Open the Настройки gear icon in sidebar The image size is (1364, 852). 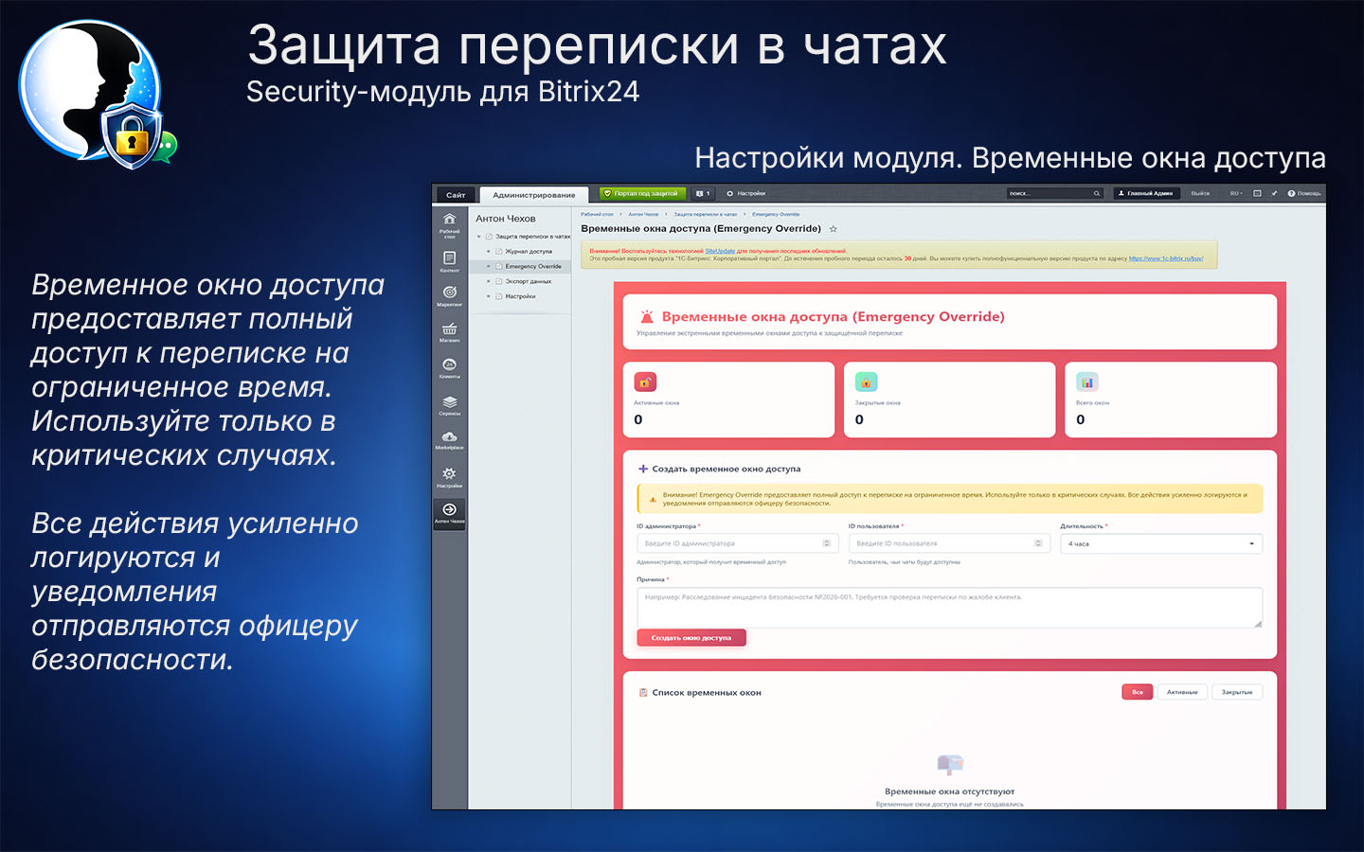click(x=449, y=471)
